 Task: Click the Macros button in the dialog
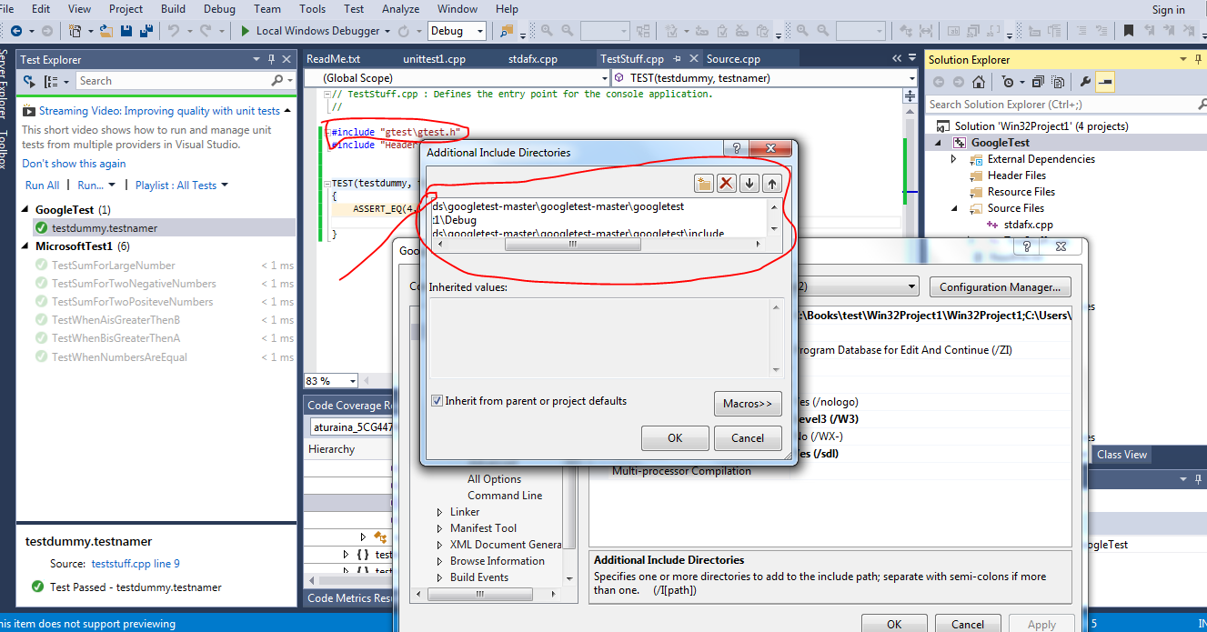(748, 403)
